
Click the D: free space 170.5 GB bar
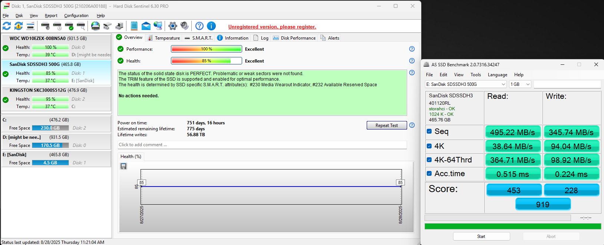[50, 145]
